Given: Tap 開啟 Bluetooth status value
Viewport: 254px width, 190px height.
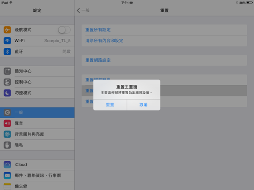Looking at the screenshot, I should (66, 52).
